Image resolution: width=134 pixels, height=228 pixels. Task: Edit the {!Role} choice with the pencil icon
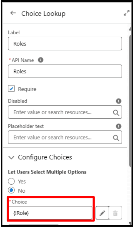click(102, 213)
